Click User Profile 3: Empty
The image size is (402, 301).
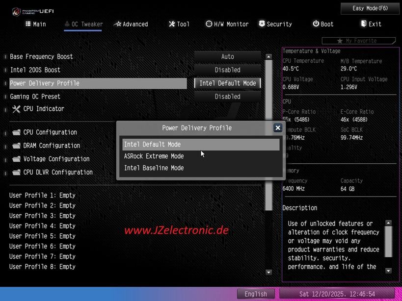pyautogui.click(x=42, y=216)
